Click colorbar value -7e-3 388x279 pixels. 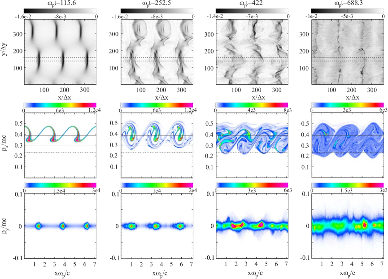(x=252, y=17)
